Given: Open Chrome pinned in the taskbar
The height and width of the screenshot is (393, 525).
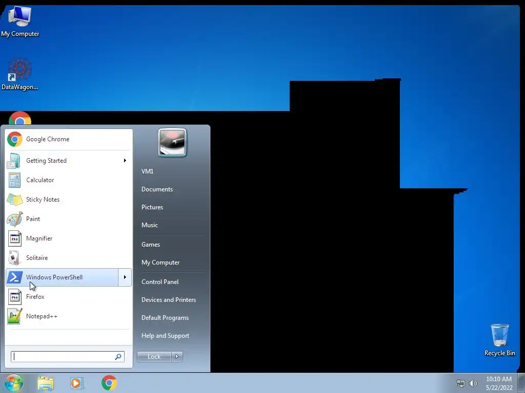Looking at the screenshot, I should click(109, 383).
